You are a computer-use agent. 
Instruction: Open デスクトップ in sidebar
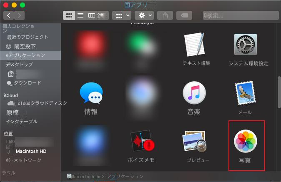(19, 64)
